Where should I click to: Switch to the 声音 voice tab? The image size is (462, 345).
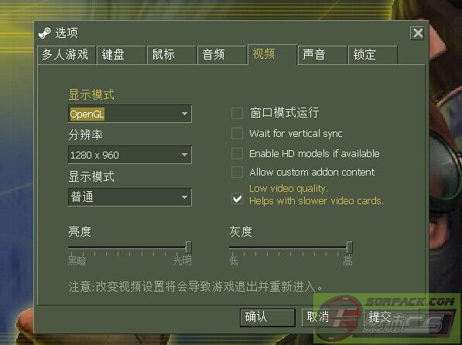[x=323, y=55]
